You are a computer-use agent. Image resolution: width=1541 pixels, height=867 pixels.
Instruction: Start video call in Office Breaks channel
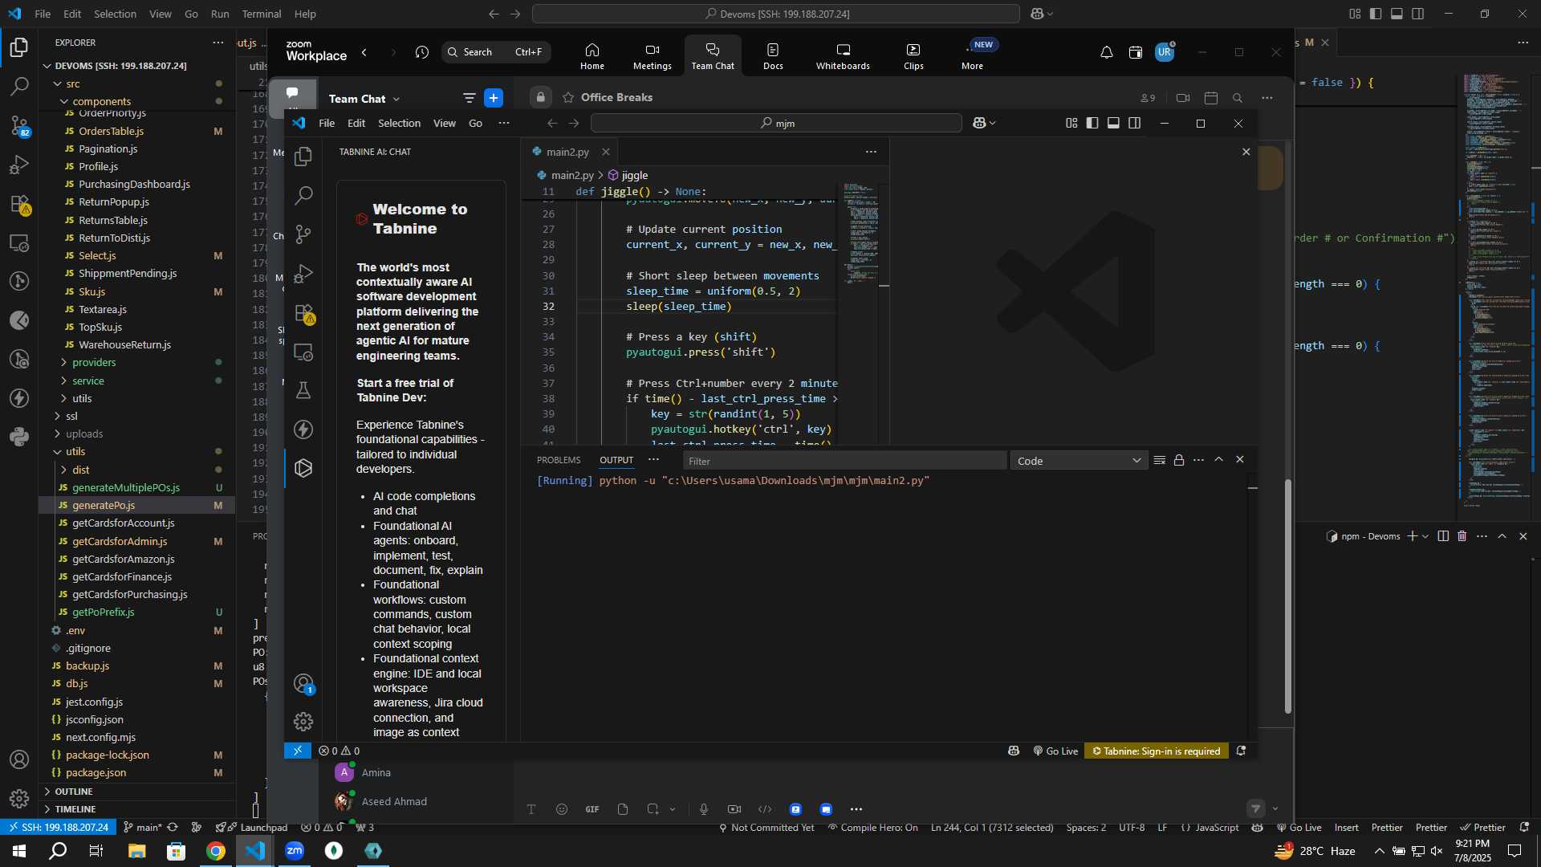(1183, 98)
